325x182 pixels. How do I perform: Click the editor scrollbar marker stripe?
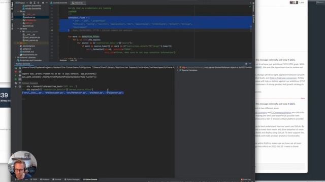[251, 29]
